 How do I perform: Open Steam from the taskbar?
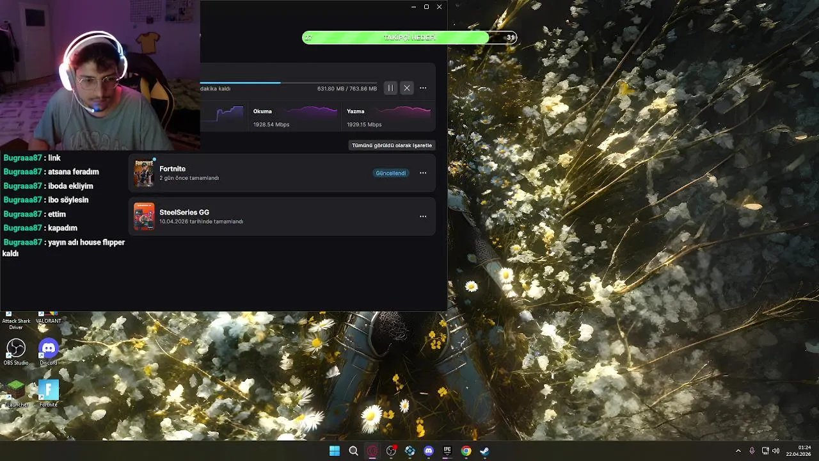pos(485,451)
